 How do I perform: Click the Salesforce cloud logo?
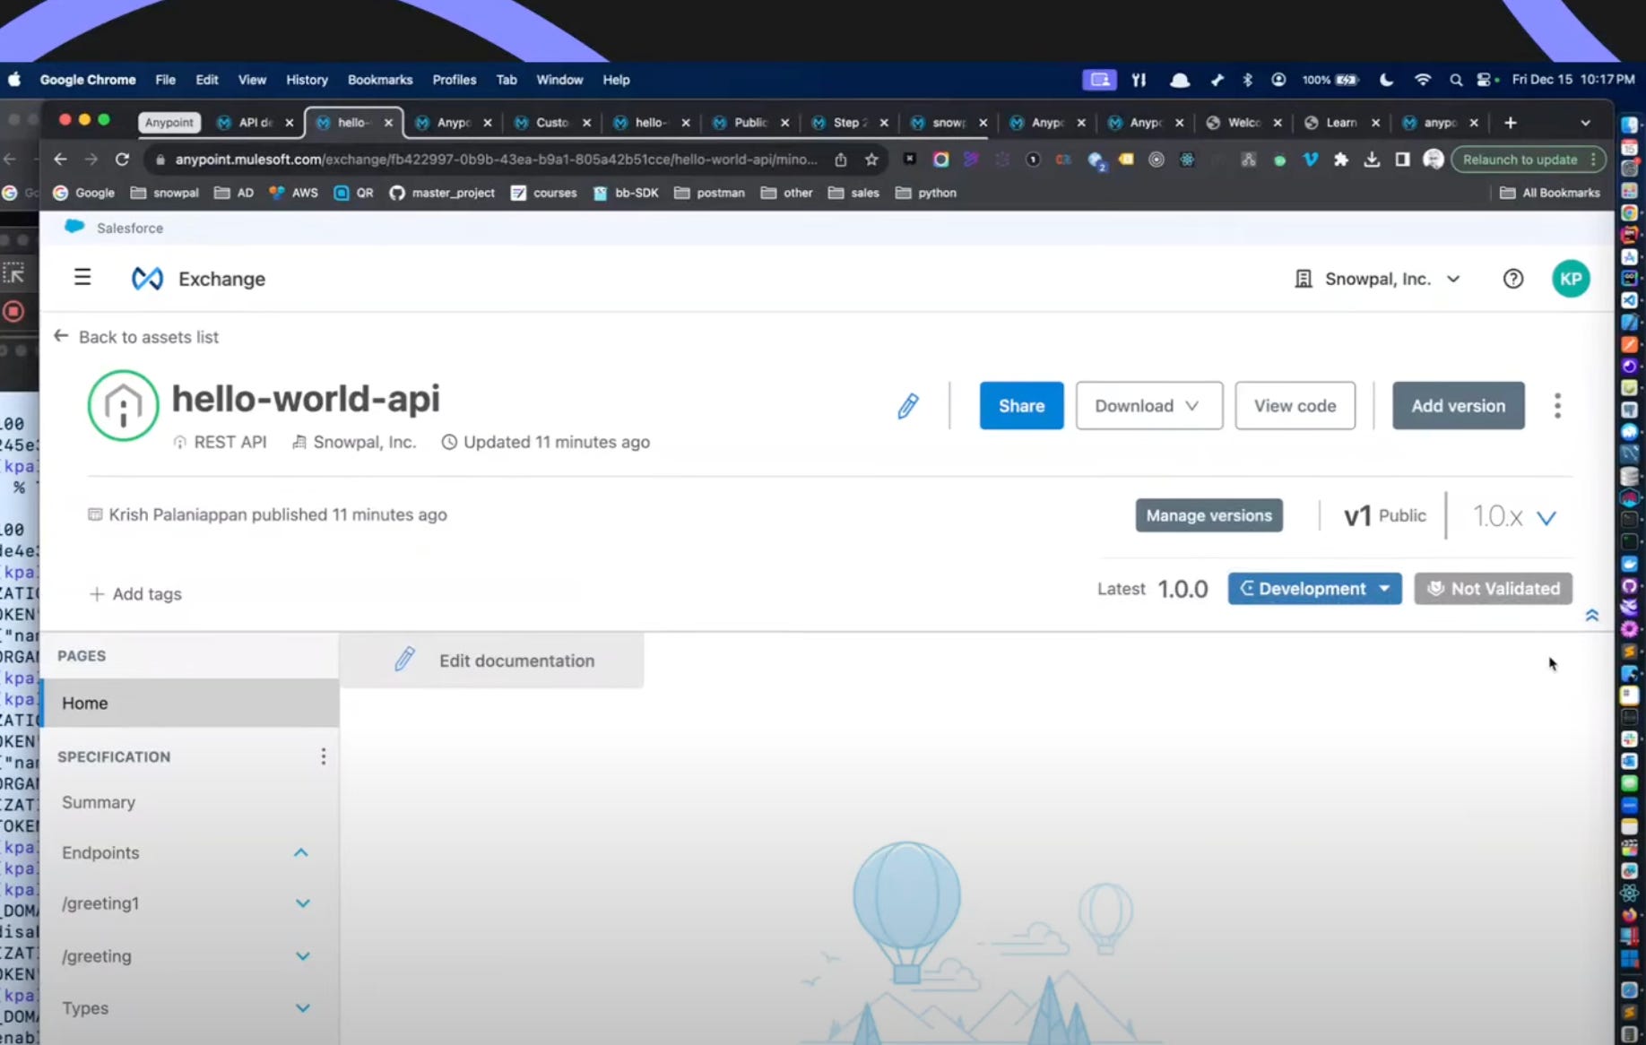74,227
